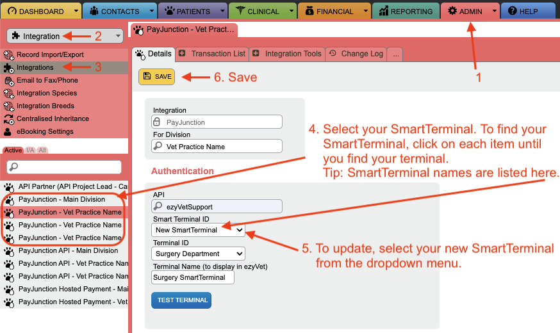Switch to the Transaction List tab
The image size is (560, 333).
(212, 54)
